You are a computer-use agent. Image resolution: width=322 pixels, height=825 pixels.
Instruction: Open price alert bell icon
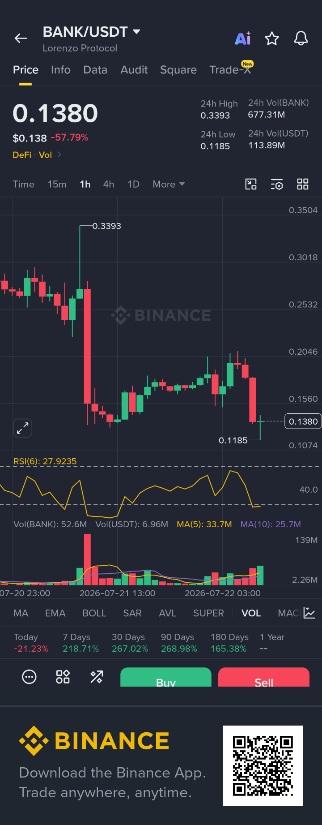coord(301,39)
